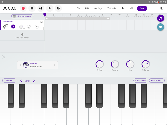Image resolution: width=167 pixels, height=125 pixels.
Task: Redo the last undone action
Action: tap(131, 8)
